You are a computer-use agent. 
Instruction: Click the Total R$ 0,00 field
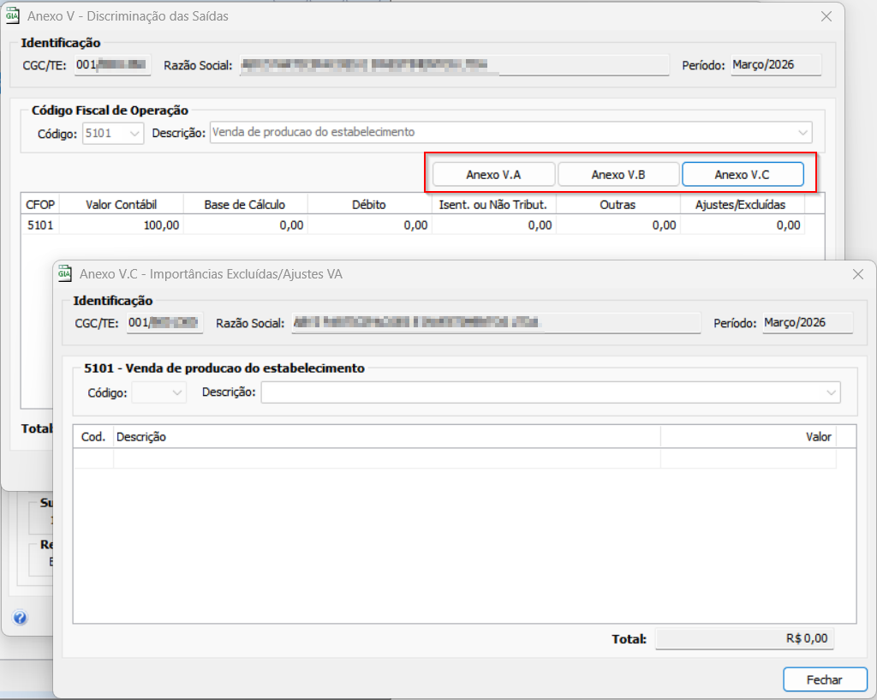coord(744,638)
